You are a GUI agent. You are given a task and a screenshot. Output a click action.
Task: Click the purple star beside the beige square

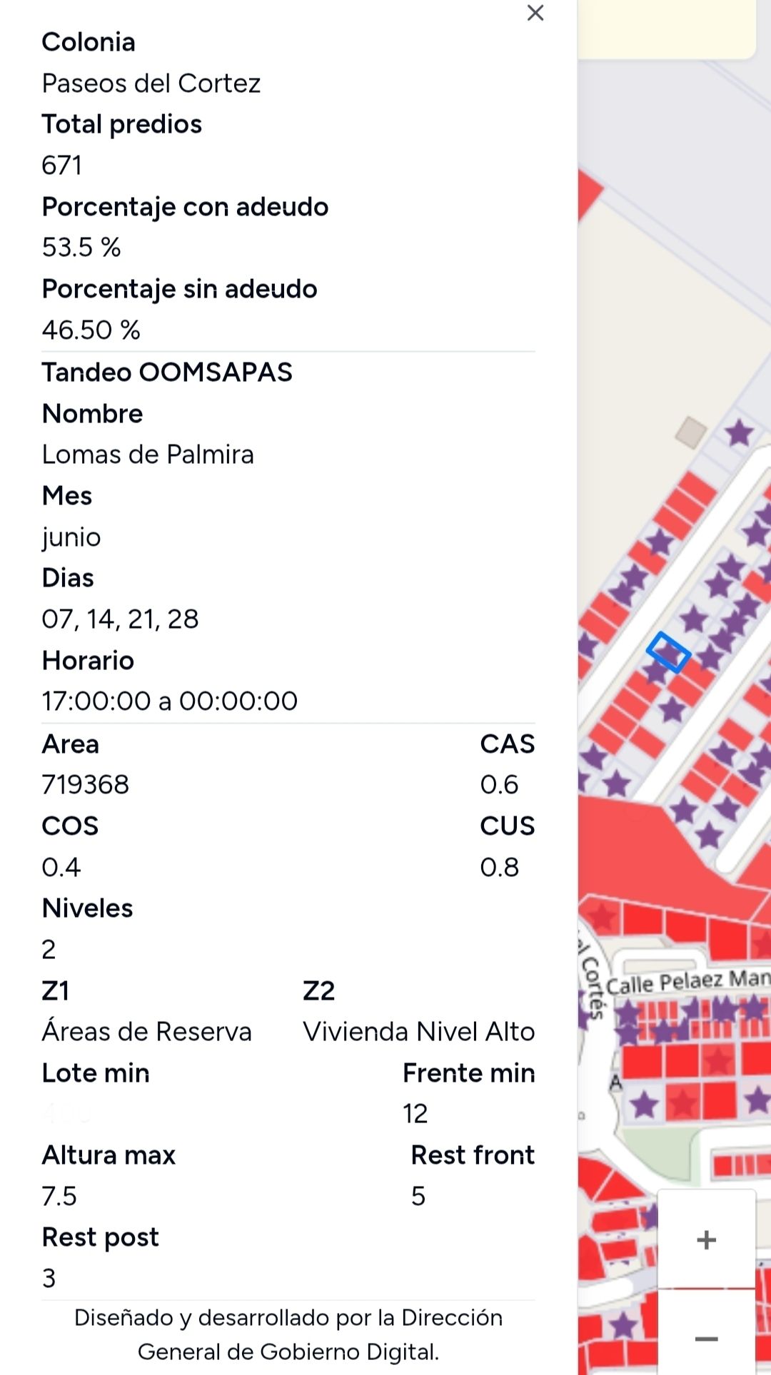pos(739,432)
